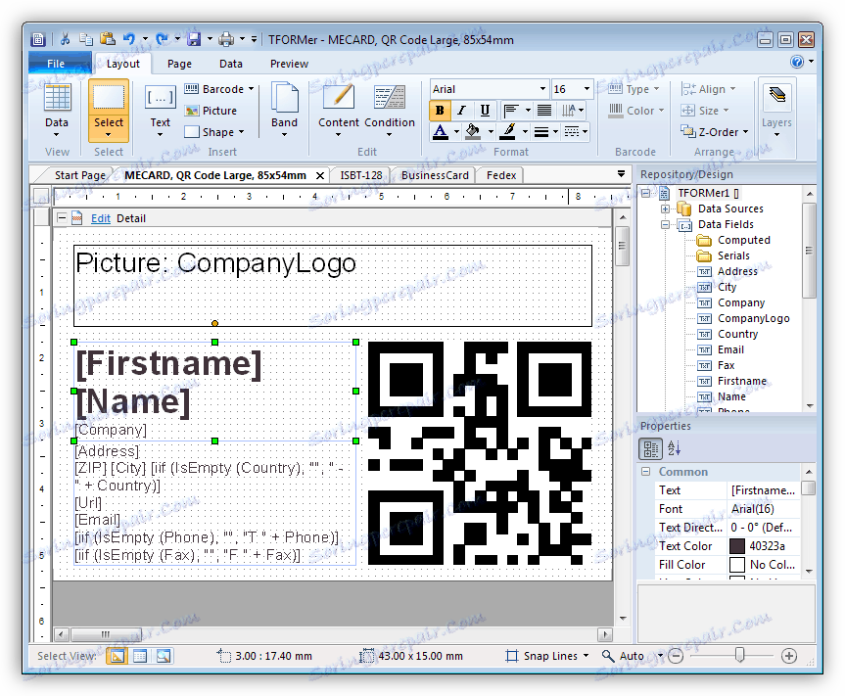
Task: Switch Properties to alphabetical sort icon
Action: click(674, 449)
